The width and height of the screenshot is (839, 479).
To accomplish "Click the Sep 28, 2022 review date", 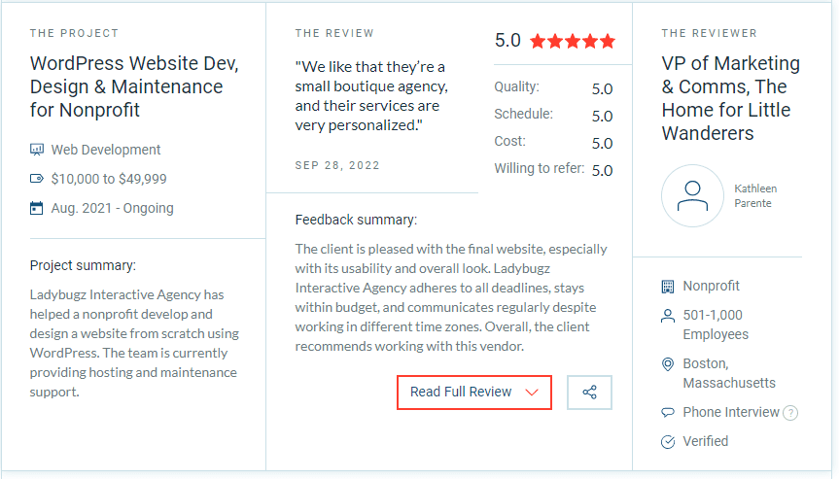I will click(337, 165).
